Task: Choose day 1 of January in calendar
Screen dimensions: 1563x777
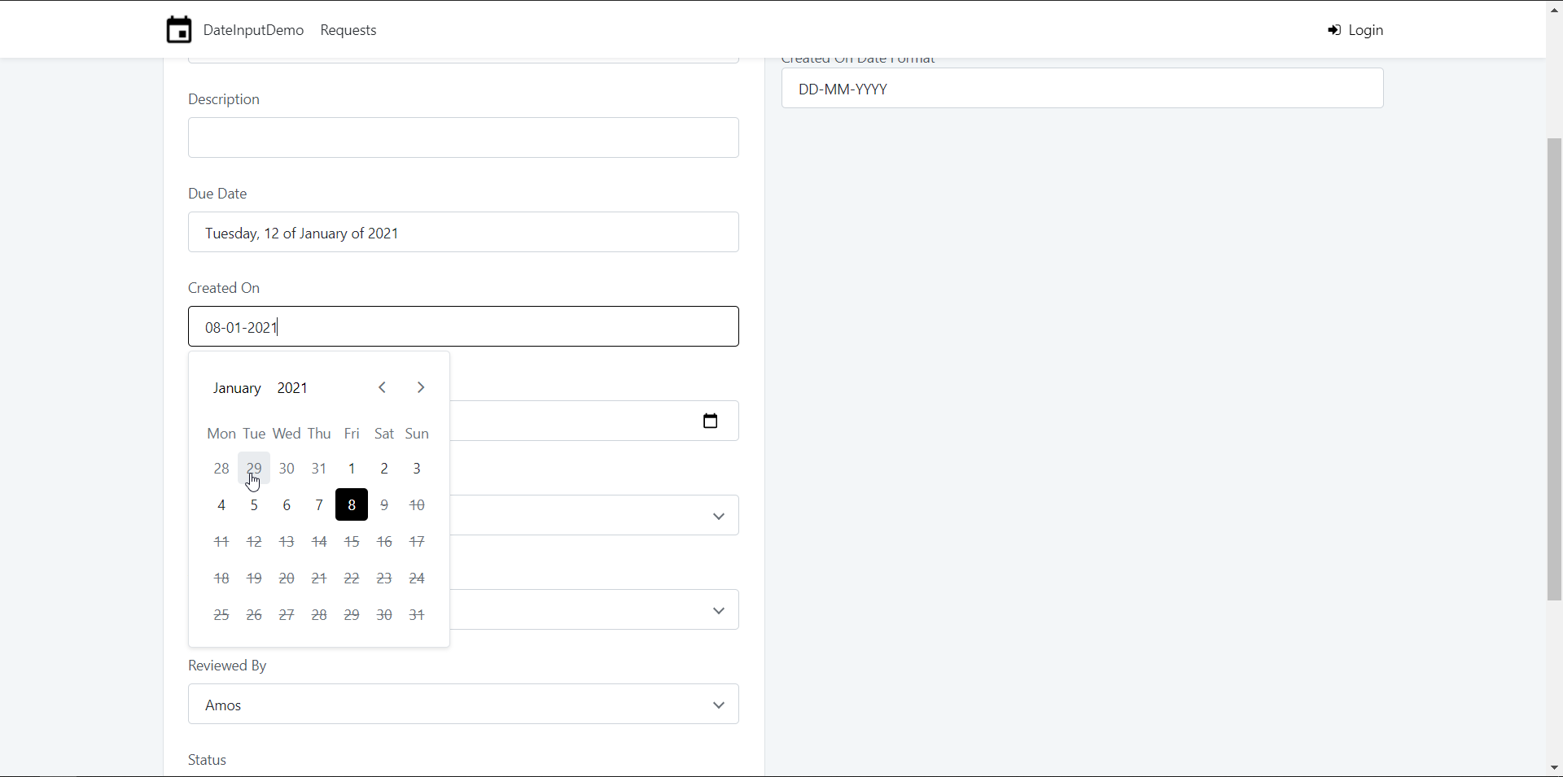Action: click(x=352, y=469)
